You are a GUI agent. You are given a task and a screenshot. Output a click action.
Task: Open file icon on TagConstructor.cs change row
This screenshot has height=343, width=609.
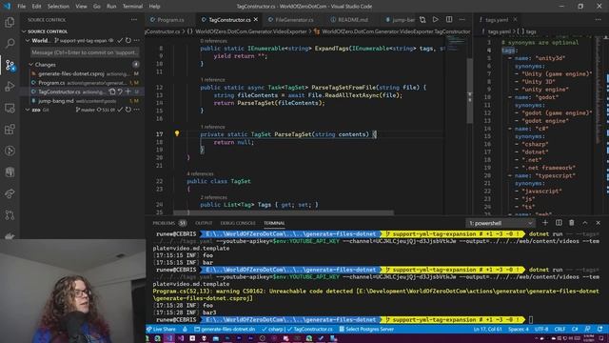click(x=112, y=91)
